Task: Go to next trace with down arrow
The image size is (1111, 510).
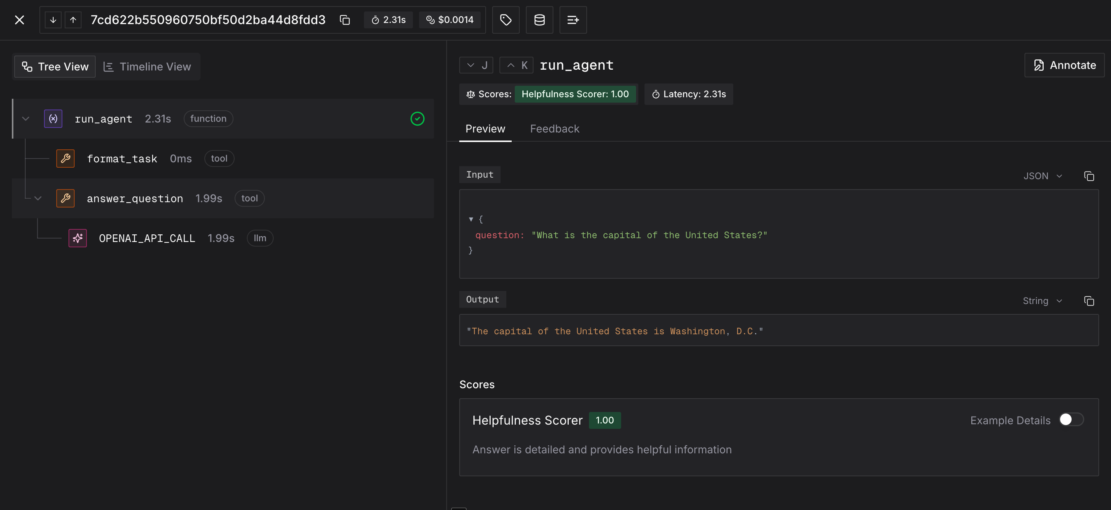Action: (x=53, y=20)
